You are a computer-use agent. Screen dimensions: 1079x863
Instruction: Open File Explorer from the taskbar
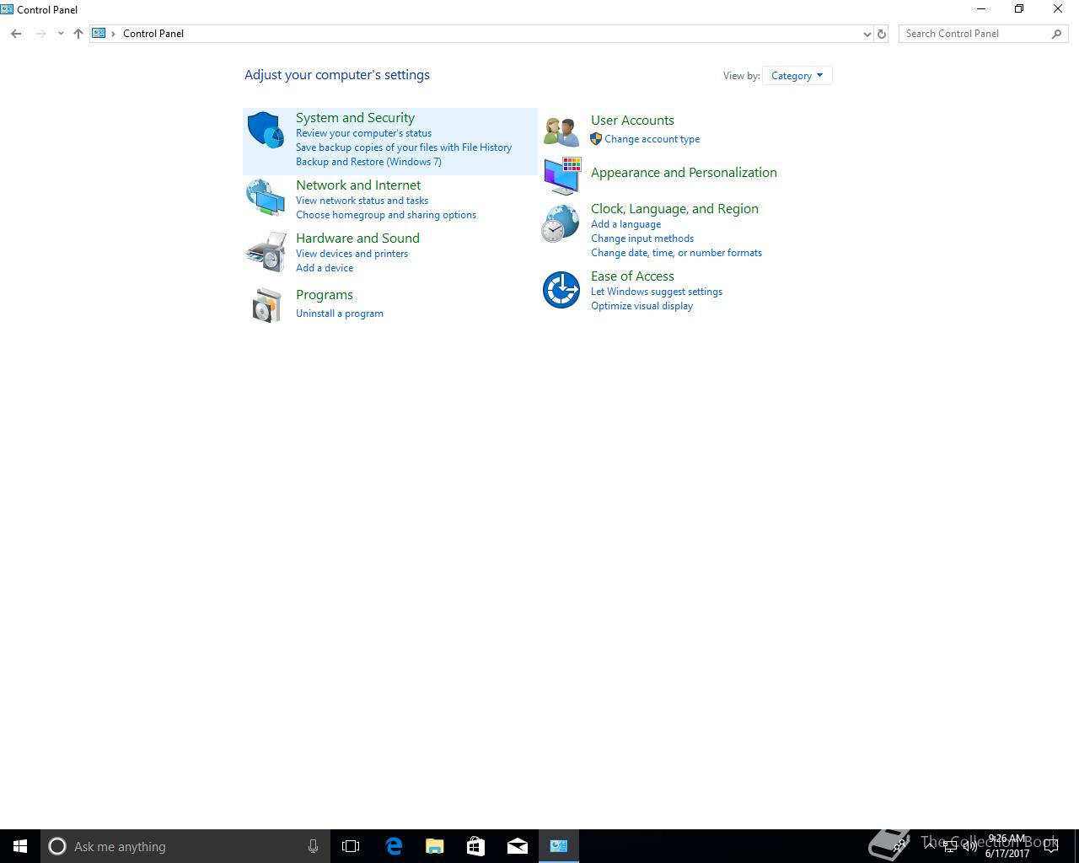pyautogui.click(x=434, y=846)
